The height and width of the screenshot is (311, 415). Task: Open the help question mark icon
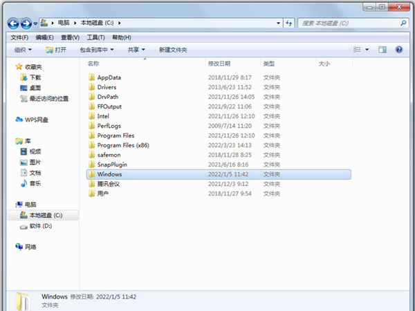(x=398, y=50)
